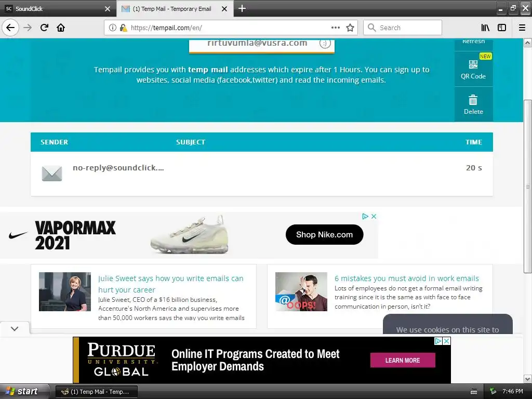
Task: Click the keyboard icon in system tray
Action: [x=474, y=392]
